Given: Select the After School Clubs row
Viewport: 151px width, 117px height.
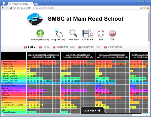Looking at the screenshot, I should coord(14,62).
